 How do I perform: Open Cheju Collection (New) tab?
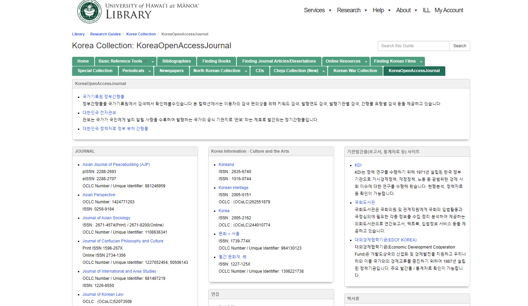coord(296,71)
